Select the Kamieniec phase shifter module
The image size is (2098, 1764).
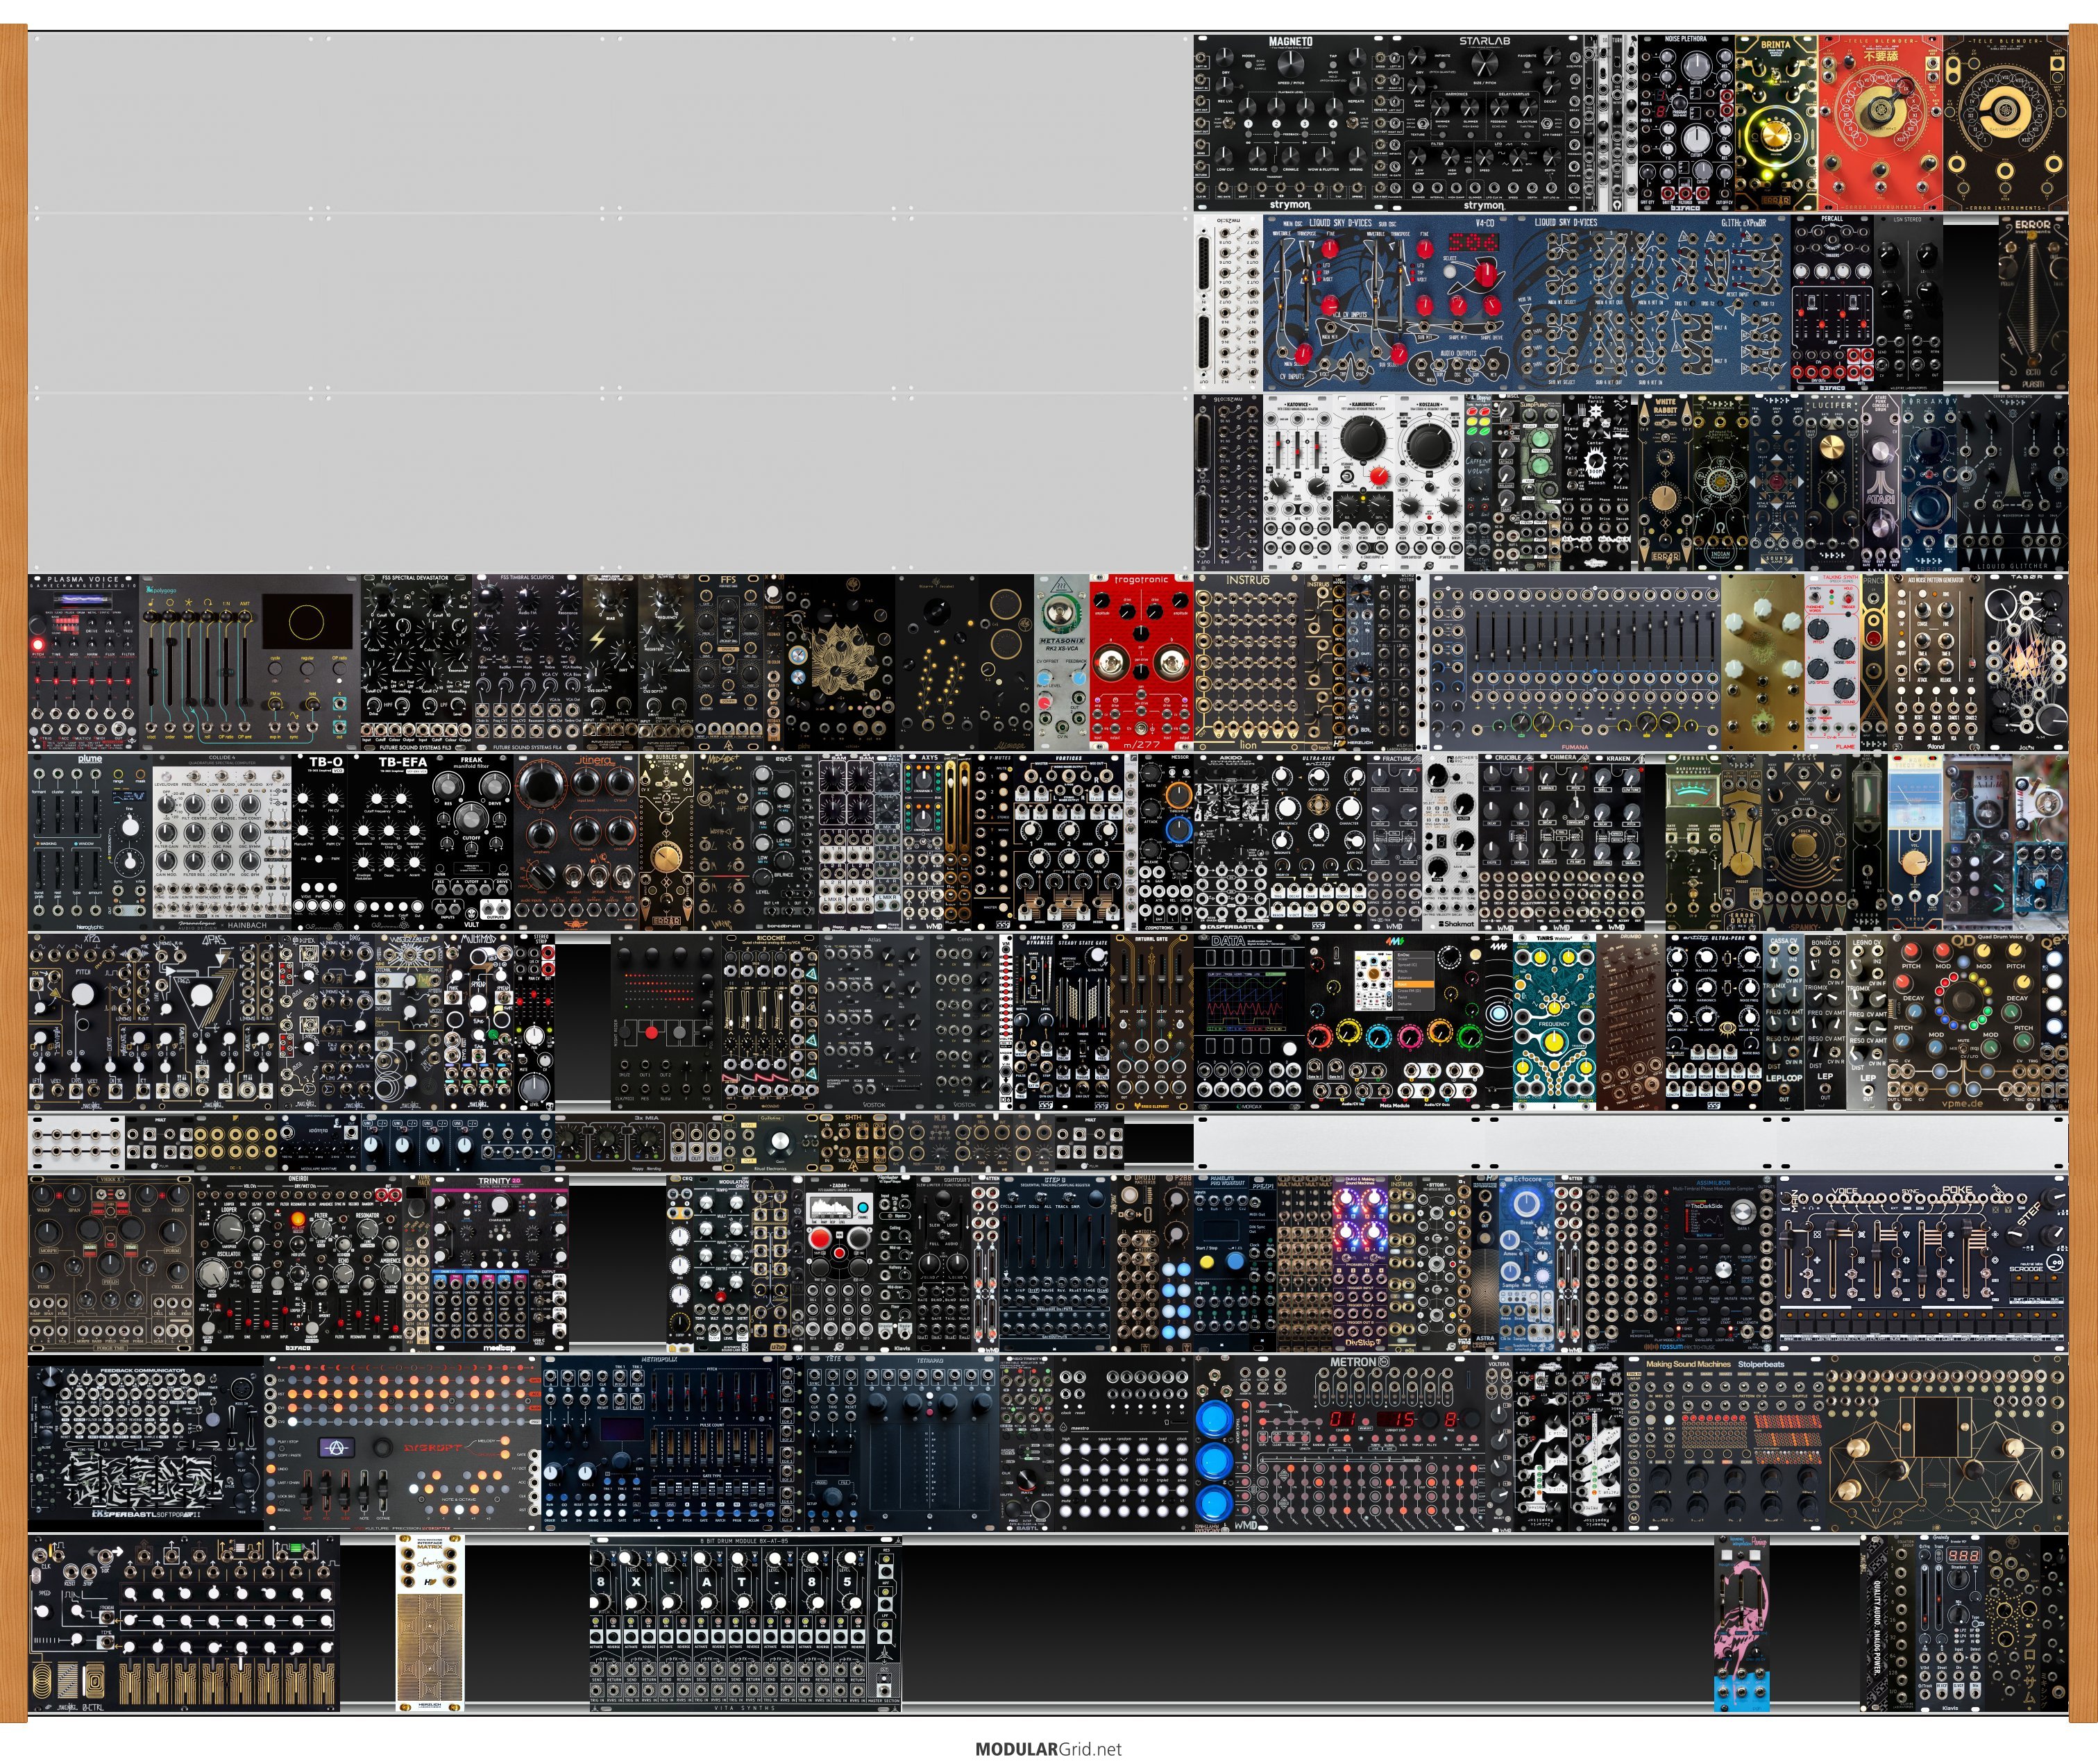coord(1363,483)
